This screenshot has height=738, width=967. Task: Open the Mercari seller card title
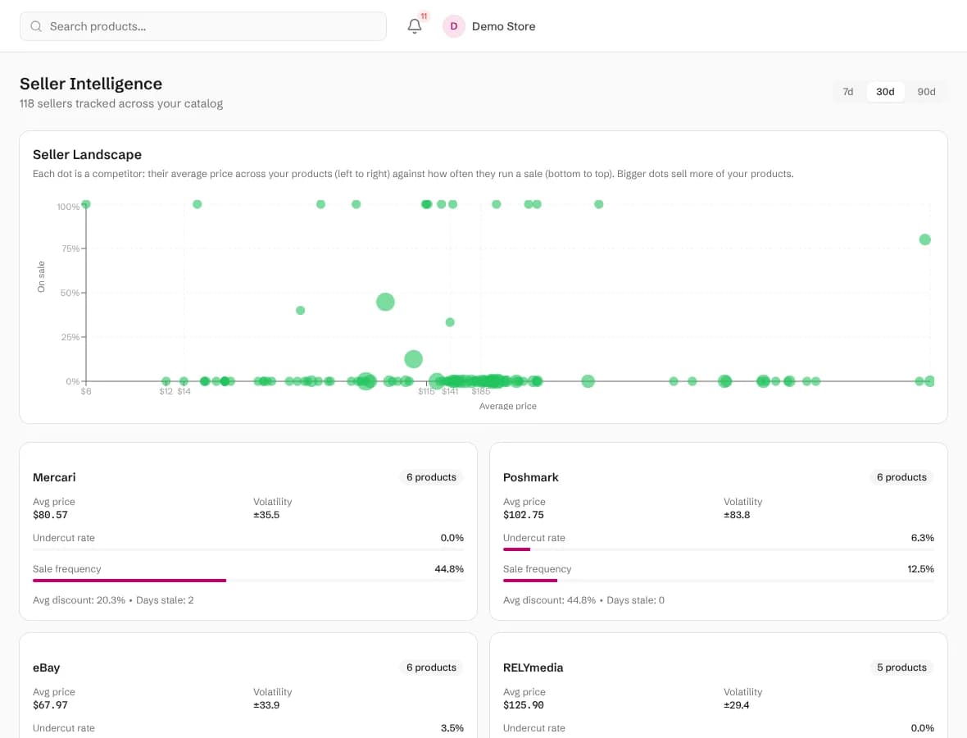tap(54, 477)
